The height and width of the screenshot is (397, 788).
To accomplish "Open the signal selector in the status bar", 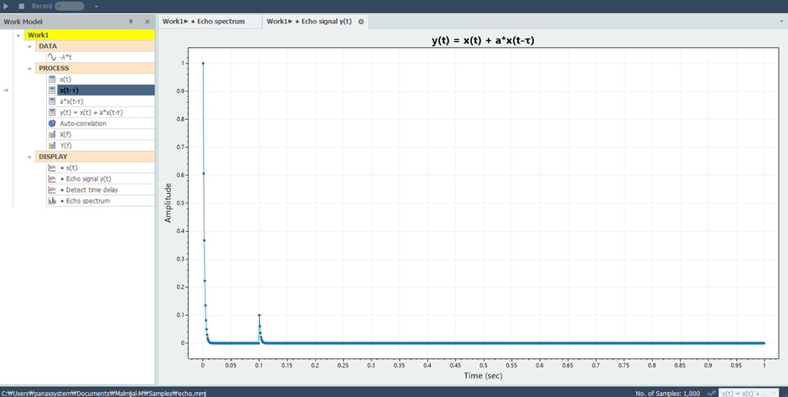I will (749, 393).
